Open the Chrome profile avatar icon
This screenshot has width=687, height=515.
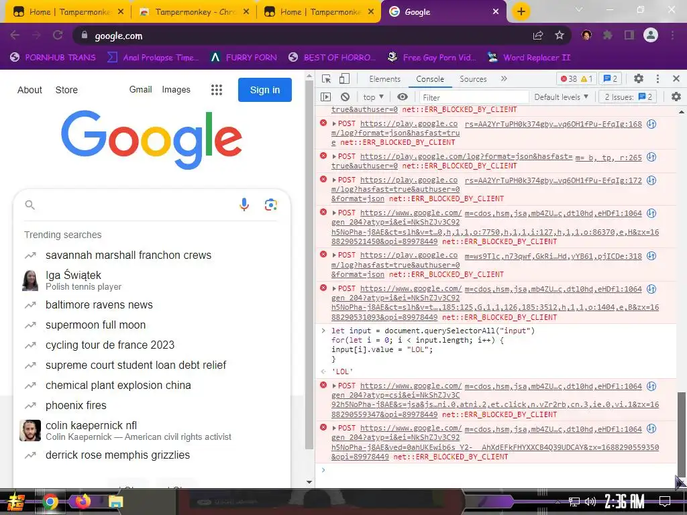(651, 35)
